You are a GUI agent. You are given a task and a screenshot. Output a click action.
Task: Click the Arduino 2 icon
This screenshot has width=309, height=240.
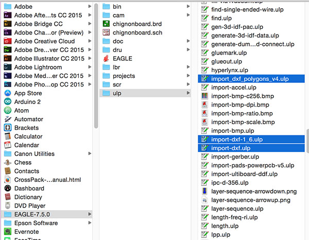click(x=8, y=101)
